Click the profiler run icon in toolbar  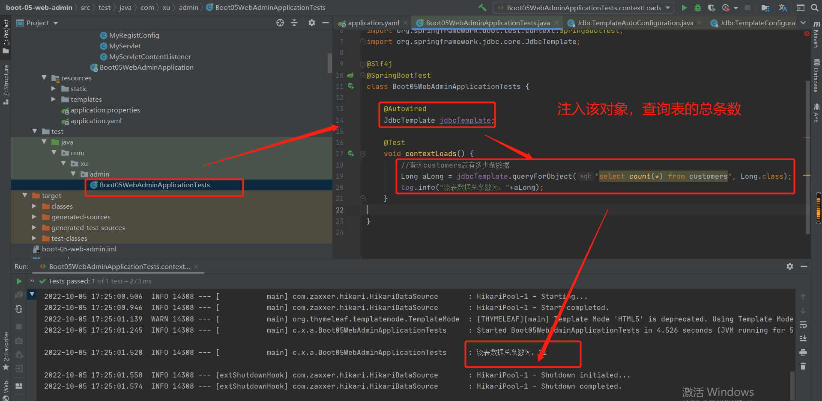pos(726,8)
